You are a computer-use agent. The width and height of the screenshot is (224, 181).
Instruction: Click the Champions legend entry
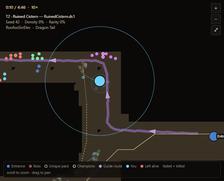point(84,166)
